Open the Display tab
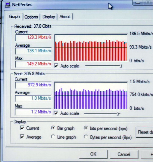 click(49, 17)
